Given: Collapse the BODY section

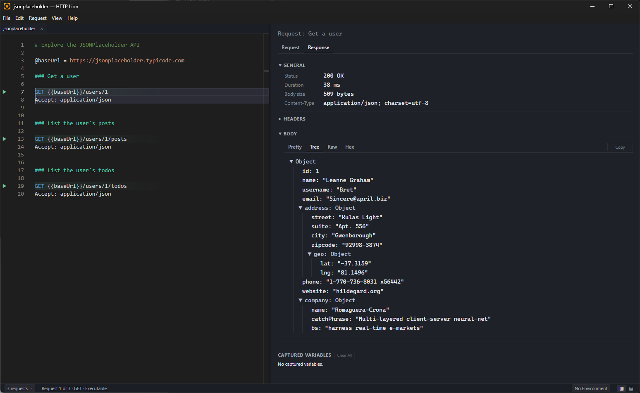Looking at the screenshot, I should [288, 134].
